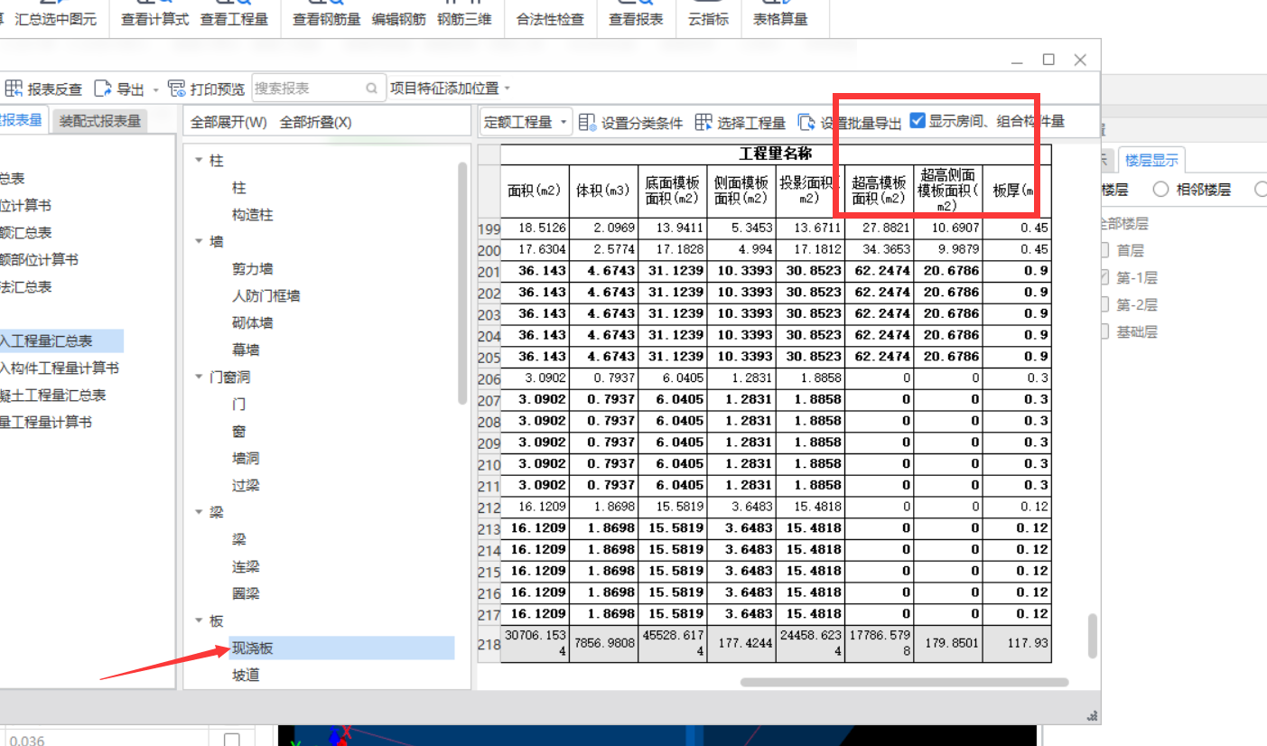Image resolution: width=1267 pixels, height=746 pixels.
Task: Open the 凝土工程量汇总表 report entry
Action: click(x=52, y=396)
